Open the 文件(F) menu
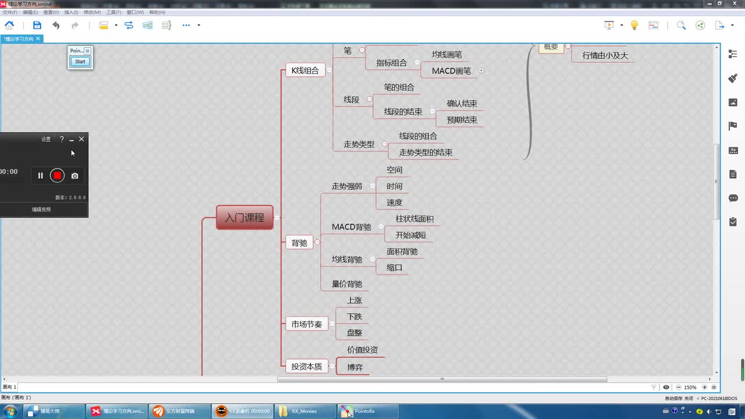The image size is (745, 419). [9, 12]
